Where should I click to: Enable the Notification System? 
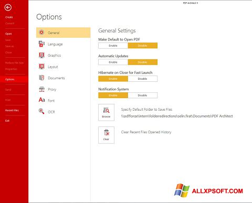pos(113,95)
